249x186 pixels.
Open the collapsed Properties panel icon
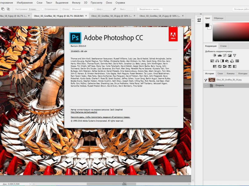click(x=199, y=20)
